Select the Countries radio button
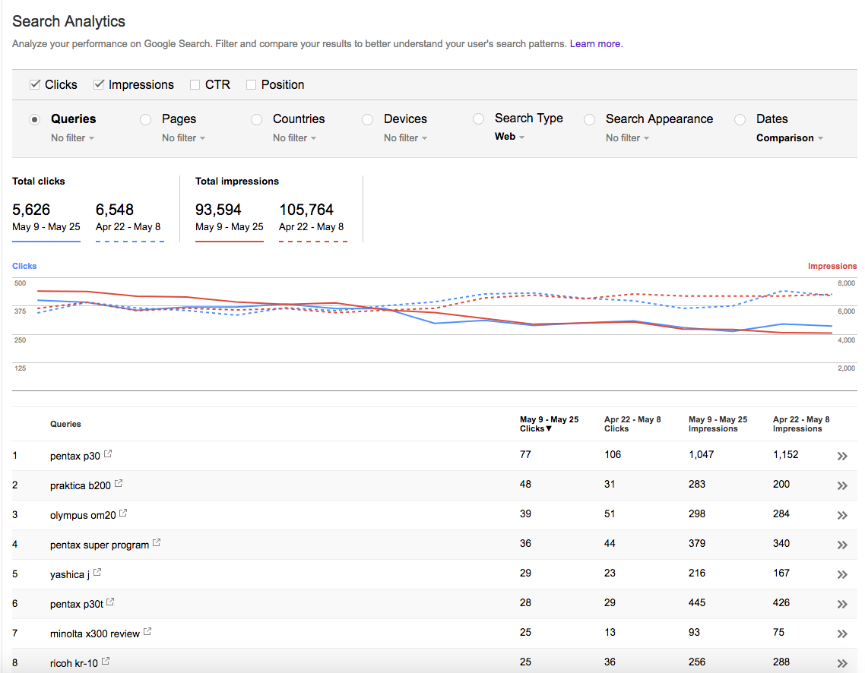The width and height of the screenshot is (865, 673). click(256, 119)
